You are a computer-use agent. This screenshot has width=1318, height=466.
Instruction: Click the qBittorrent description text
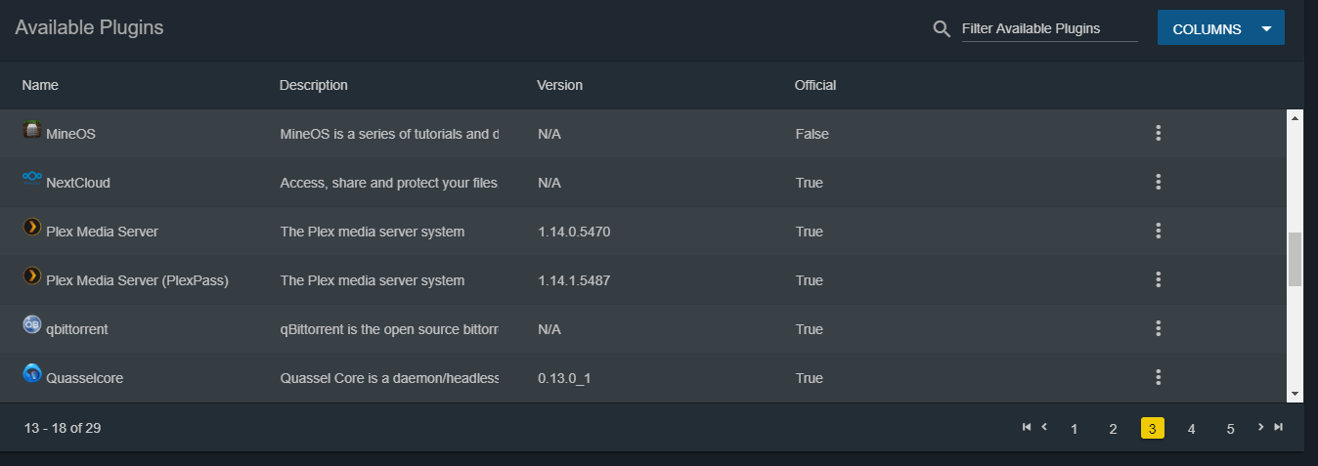click(389, 329)
